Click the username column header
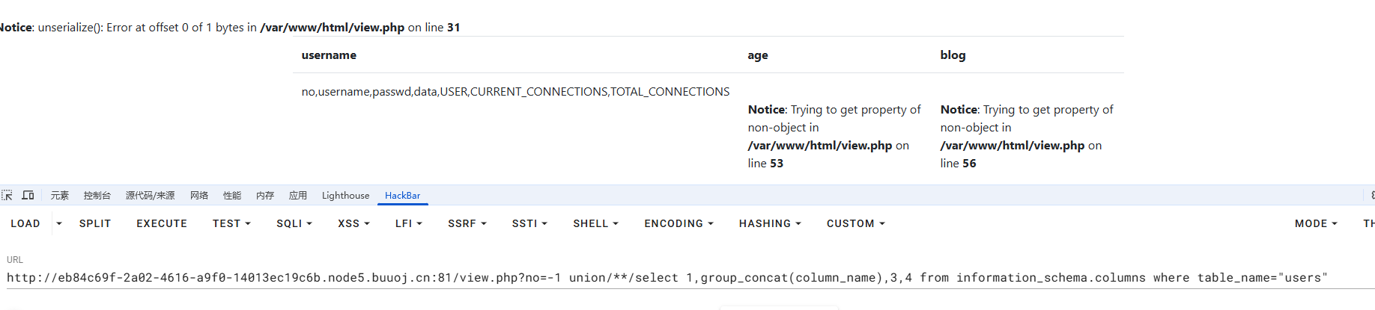 (329, 55)
